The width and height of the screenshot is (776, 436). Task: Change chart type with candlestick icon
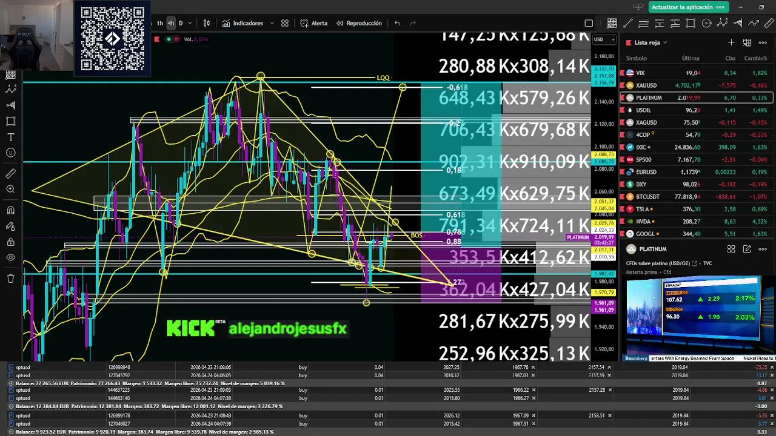(x=207, y=23)
